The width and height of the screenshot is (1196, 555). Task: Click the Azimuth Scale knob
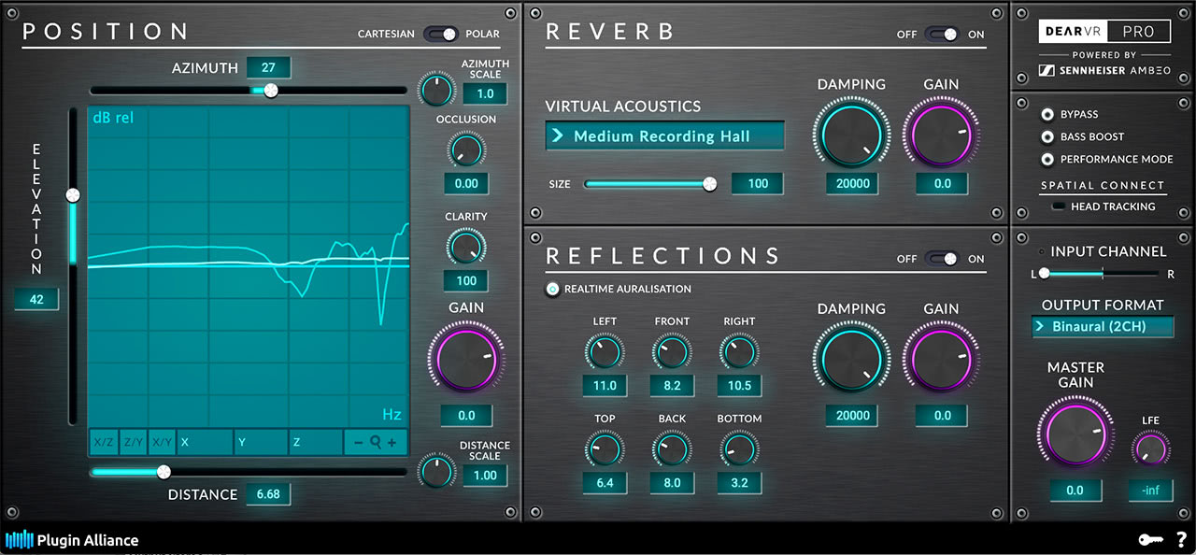(434, 91)
